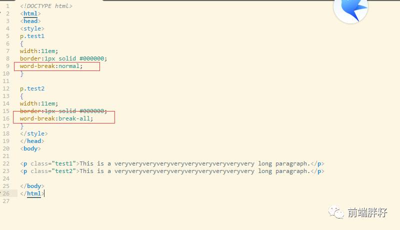The image size is (400, 230).
Task: Click the "normal" value on line 9
Action: click(69, 66)
